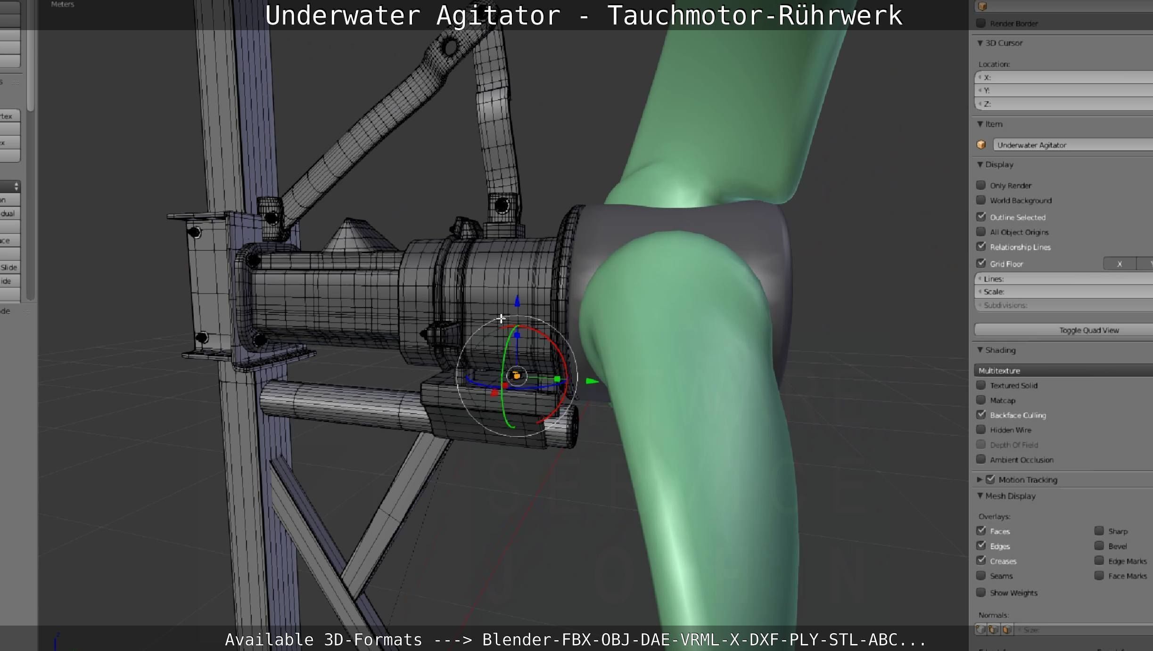Viewport: 1153px width, 651px height.
Task: Enable the Seams overlay
Action: click(981, 576)
